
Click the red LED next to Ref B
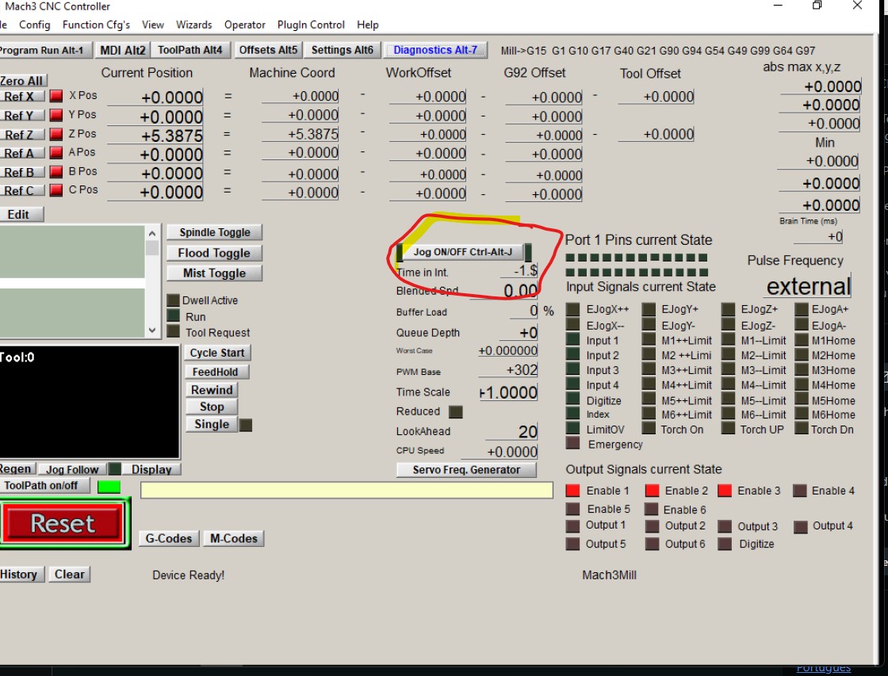coord(56,172)
